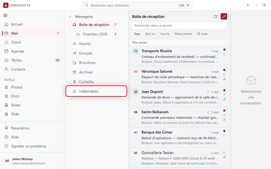
Task: Click the ArkiaSuite logo icon
Action: click(x=6, y=5)
